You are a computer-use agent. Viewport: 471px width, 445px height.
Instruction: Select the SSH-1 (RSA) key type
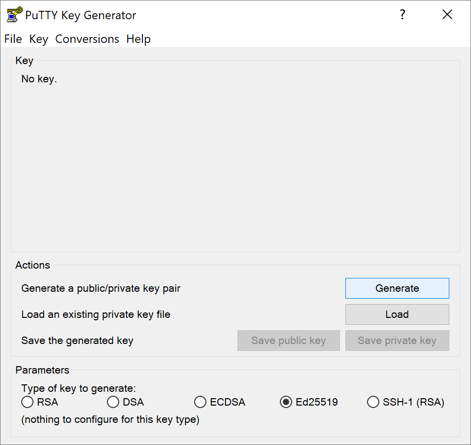coord(405,402)
